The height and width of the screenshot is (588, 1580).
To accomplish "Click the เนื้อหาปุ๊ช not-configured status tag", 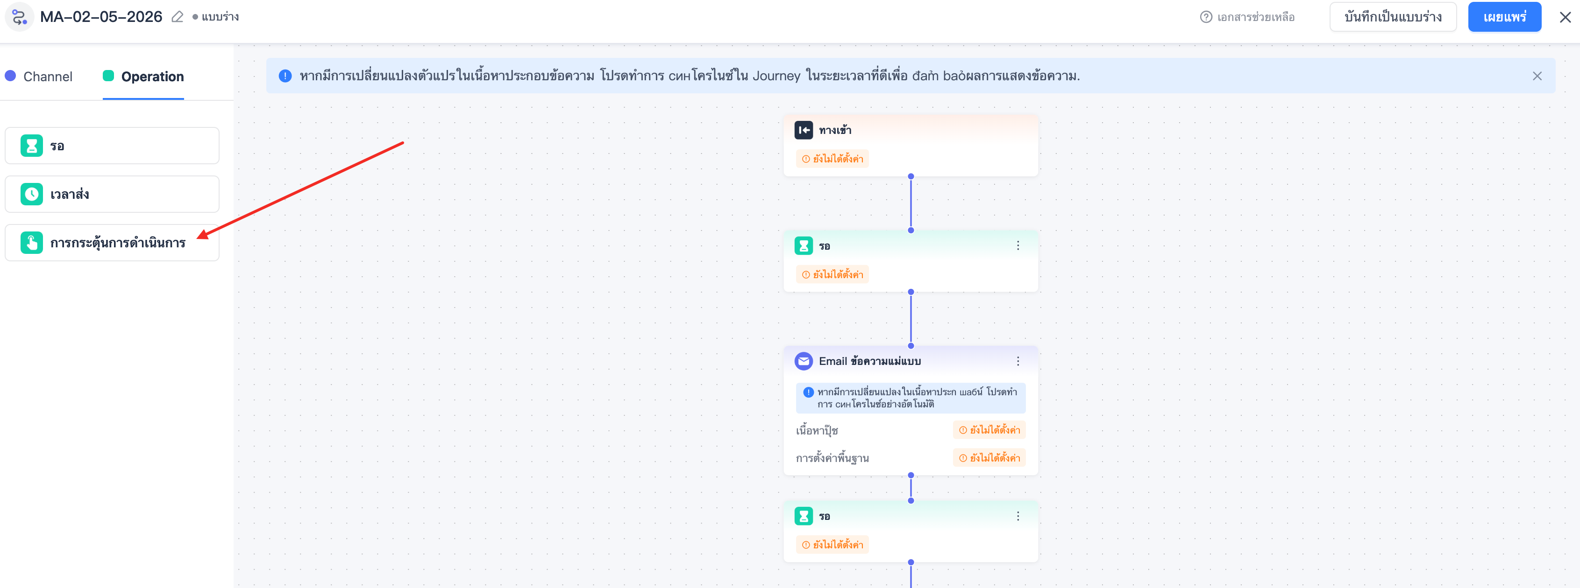I will pyautogui.click(x=989, y=430).
